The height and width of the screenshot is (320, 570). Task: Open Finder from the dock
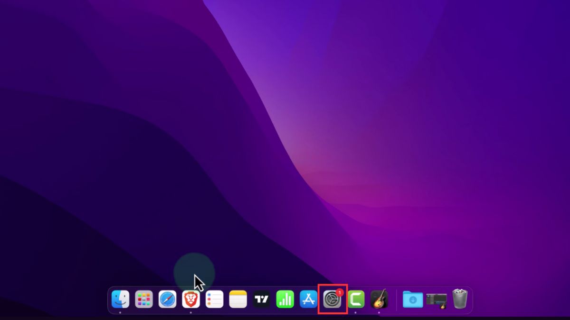coord(120,300)
